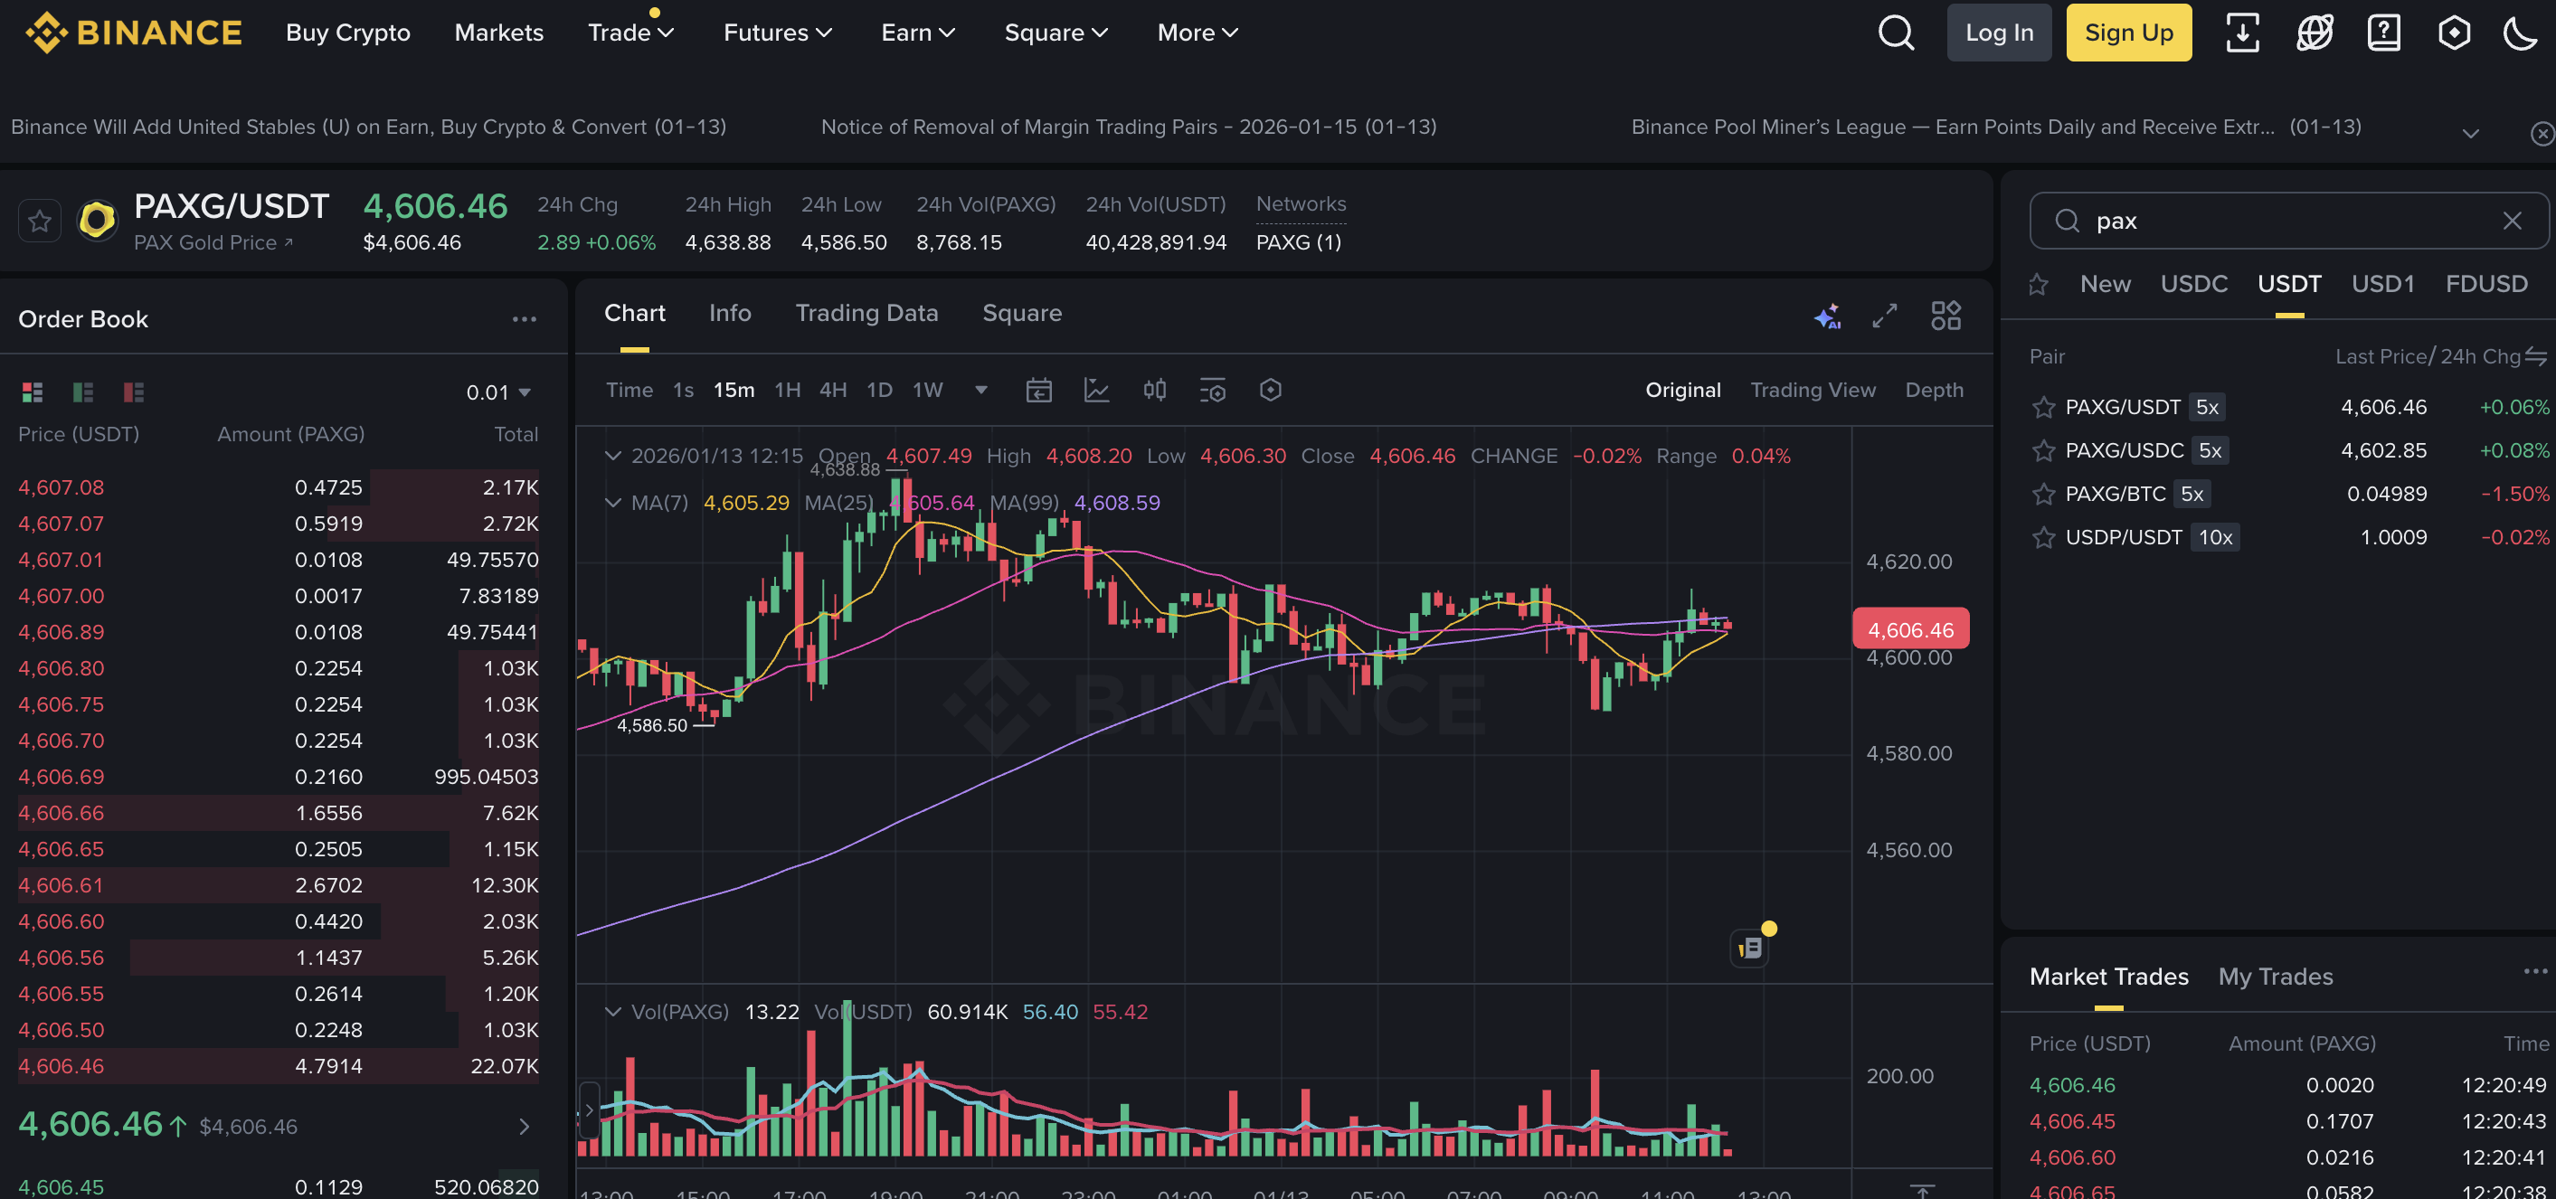The height and width of the screenshot is (1199, 2556).
Task: Open order book 0.01 precision dropdown
Action: 499,392
